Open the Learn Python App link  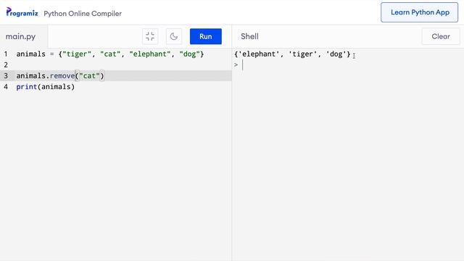(x=419, y=12)
